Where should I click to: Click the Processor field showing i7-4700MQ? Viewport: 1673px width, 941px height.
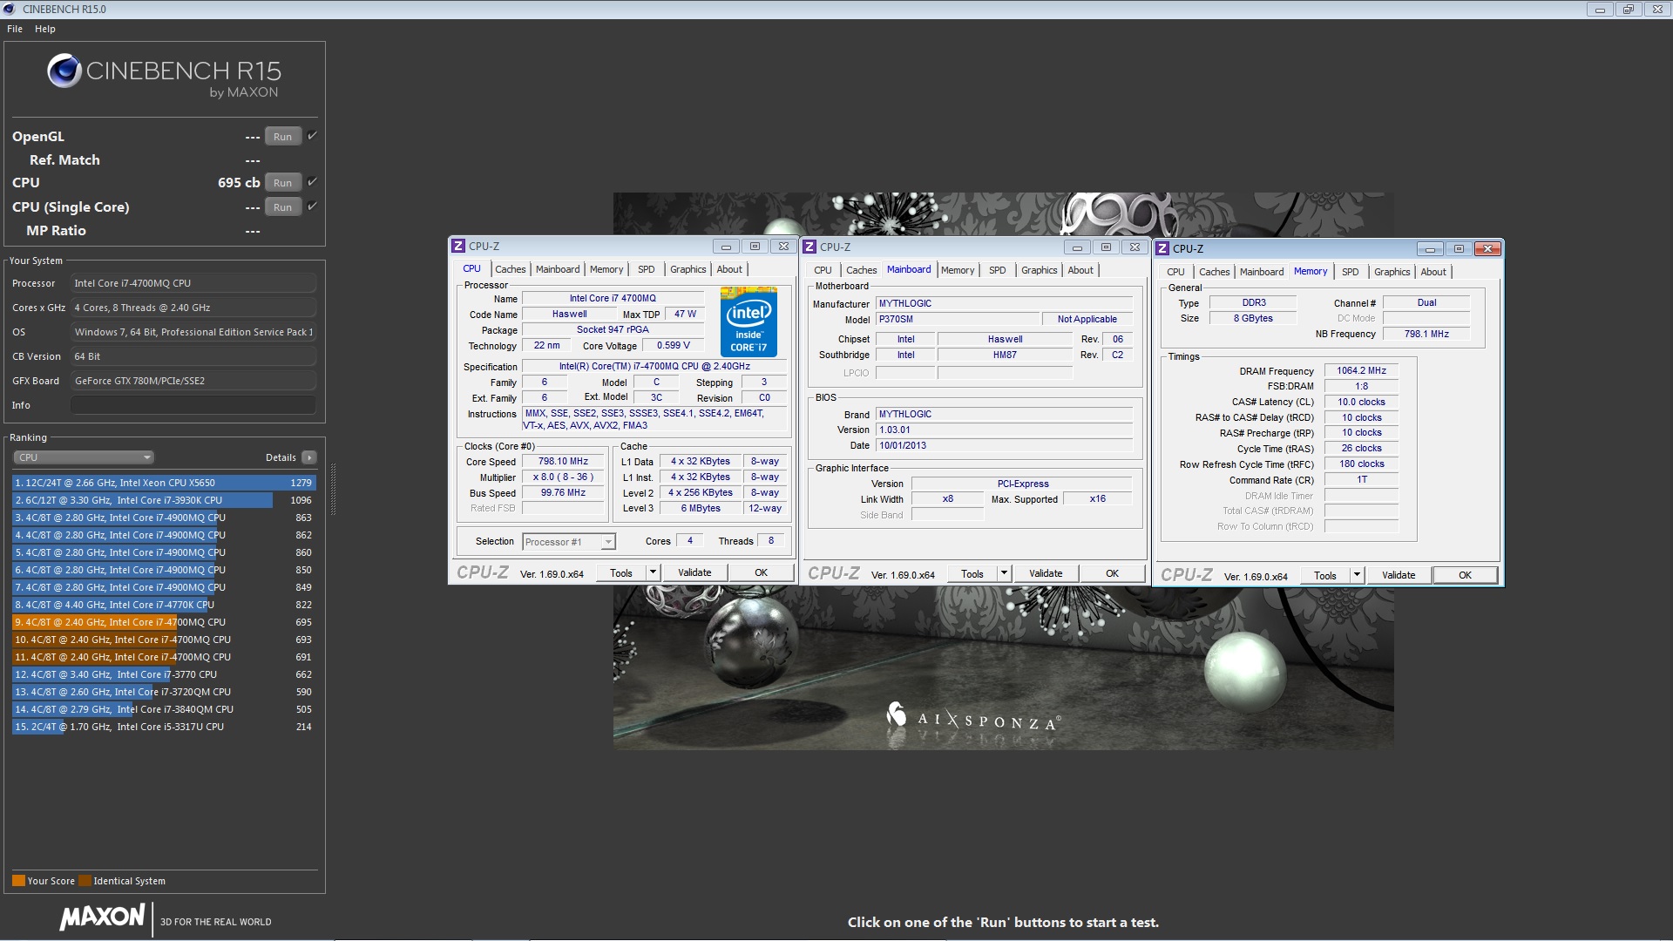pyautogui.click(x=193, y=283)
